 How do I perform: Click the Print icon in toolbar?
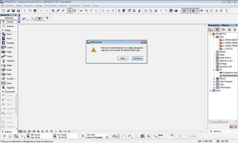[18, 11]
